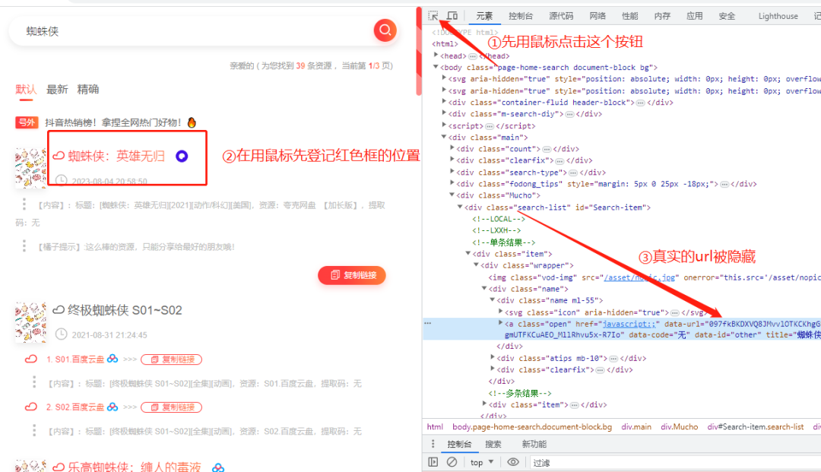Switch to the 网络 tab

(x=598, y=16)
